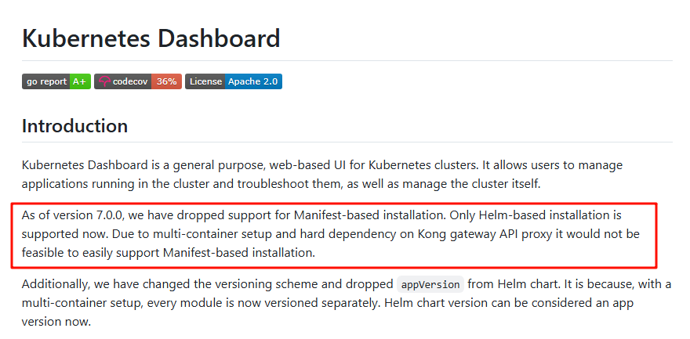
Task: Click the Introduction section heading
Action: 74,126
